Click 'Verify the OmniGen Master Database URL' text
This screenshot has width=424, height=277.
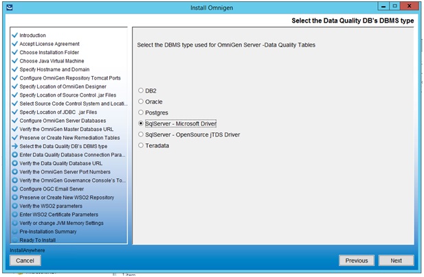[66, 129]
